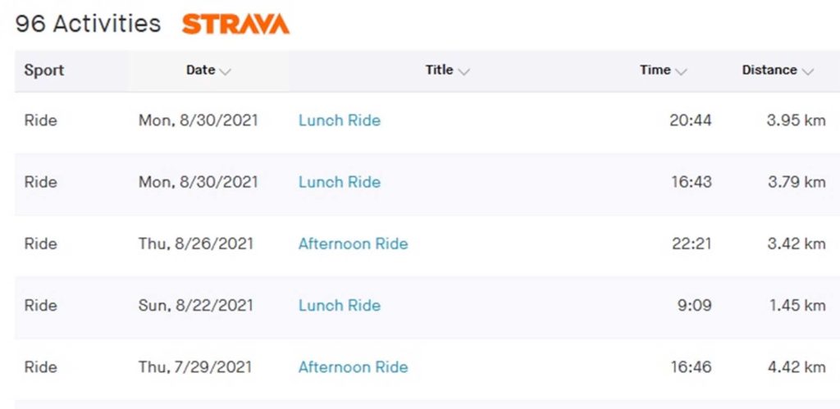The height and width of the screenshot is (409, 840).
Task: Click the Title column header label
Action: (x=440, y=70)
